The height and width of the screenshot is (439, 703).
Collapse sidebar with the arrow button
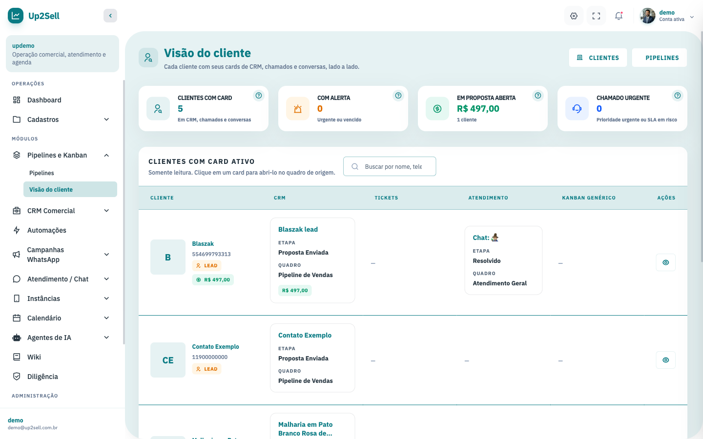(x=110, y=16)
